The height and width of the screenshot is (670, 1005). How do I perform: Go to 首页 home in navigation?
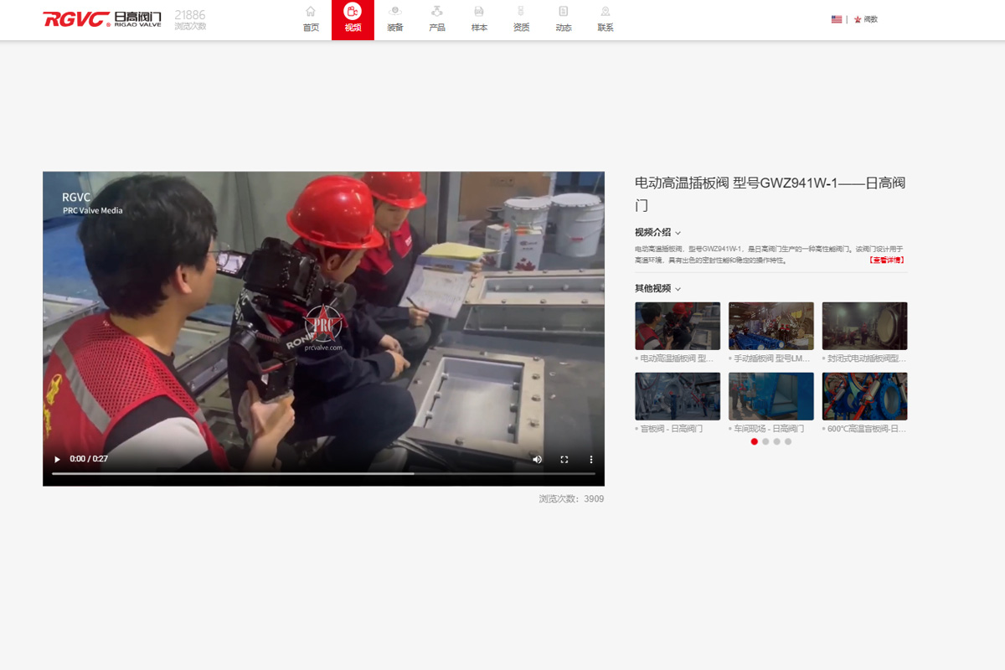click(311, 19)
